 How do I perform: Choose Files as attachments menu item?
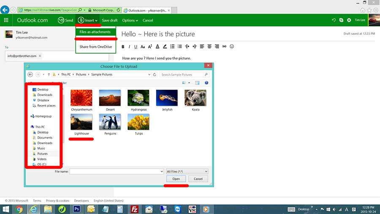tap(95, 32)
